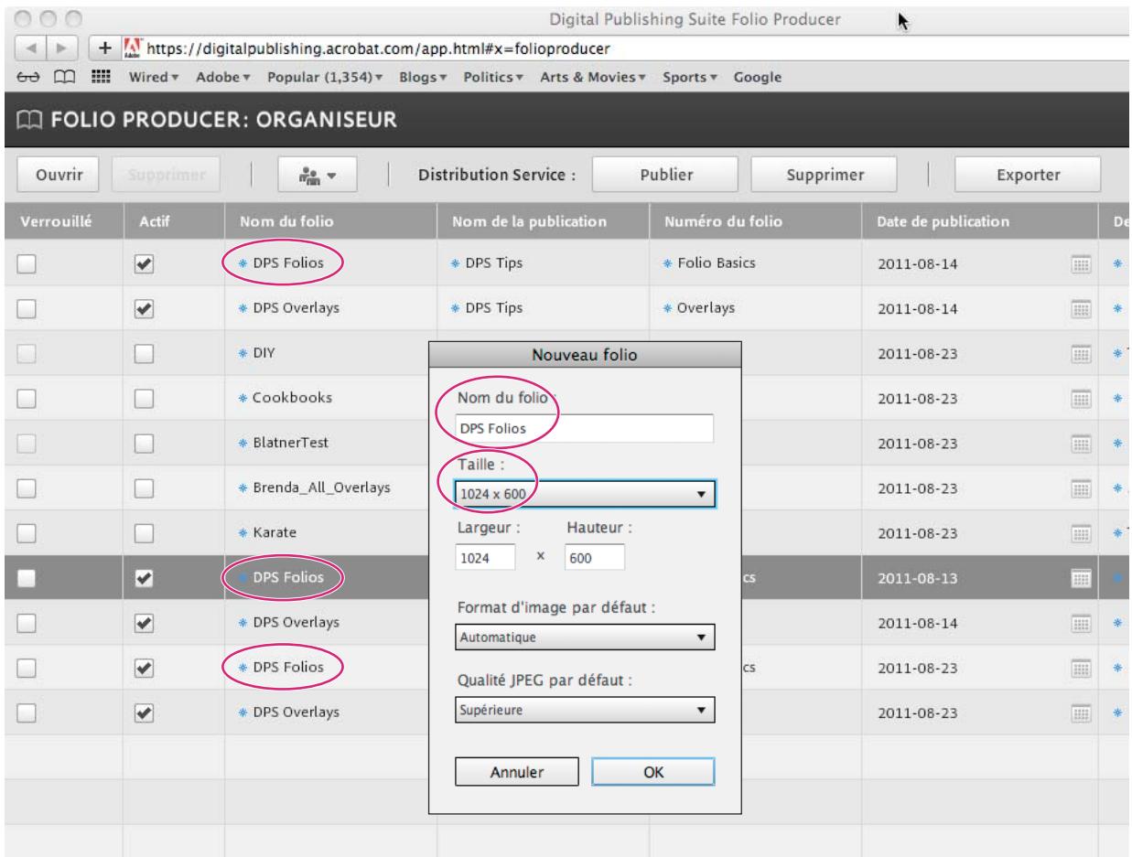The image size is (1132, 857).
Task: Open Qualité JPEG par défaut dropdown
Action: click(x=584, y=709)
